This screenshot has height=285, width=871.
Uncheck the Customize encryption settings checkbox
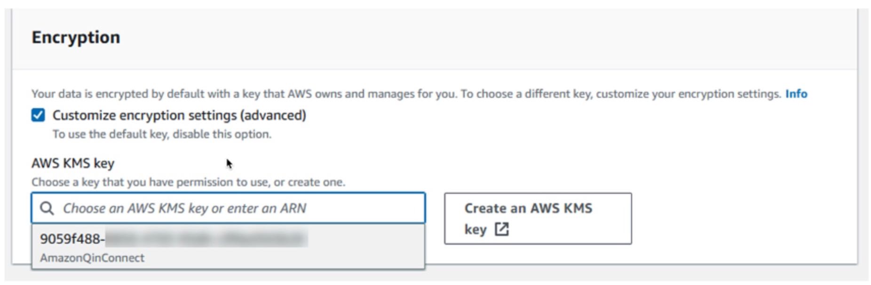(38, 115)
